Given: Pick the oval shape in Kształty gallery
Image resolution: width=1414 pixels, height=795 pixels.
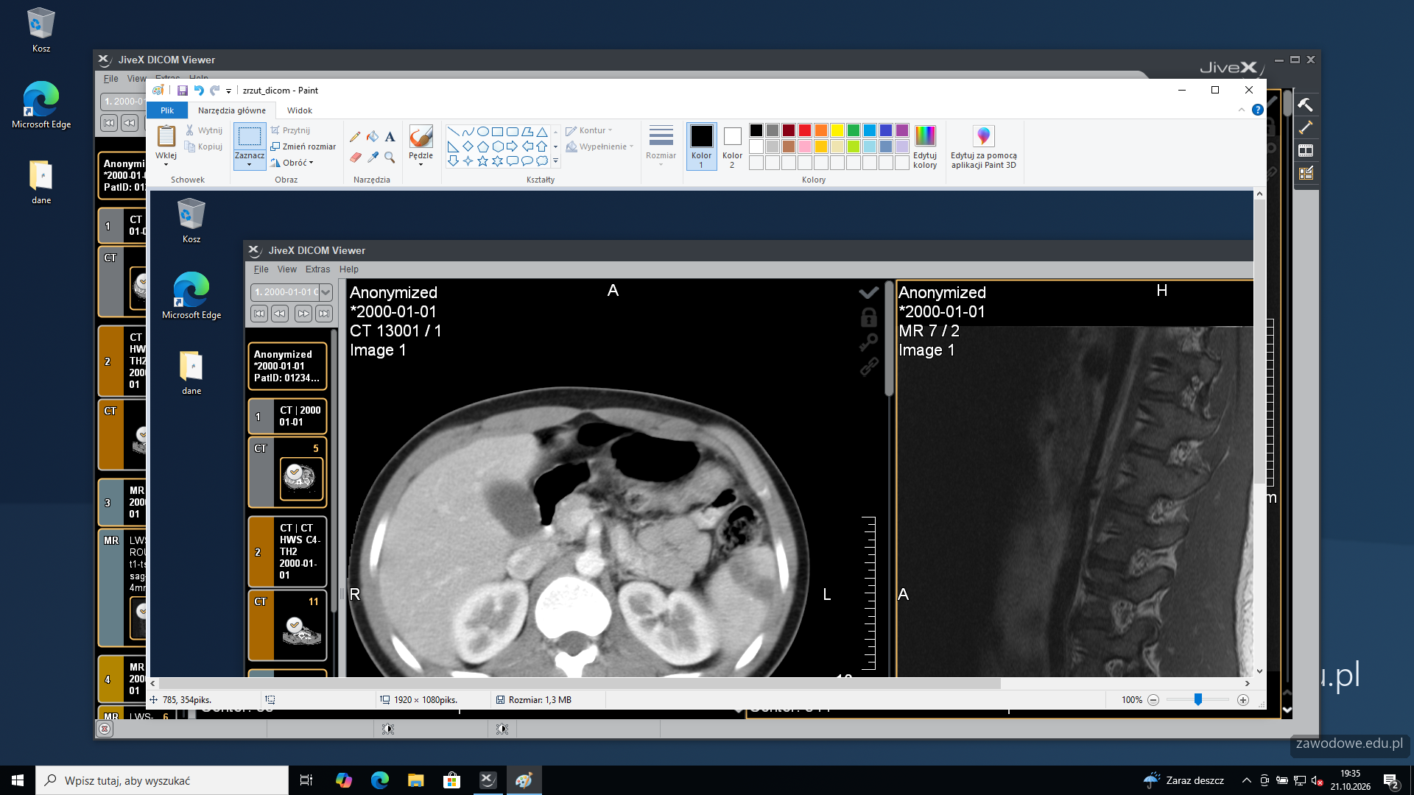Looking at the screenshot, I should 482,132.
